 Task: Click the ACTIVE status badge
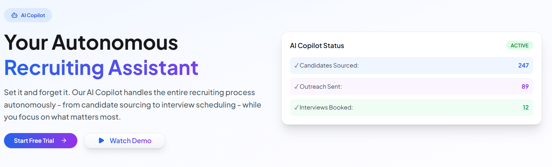[519, 45]
